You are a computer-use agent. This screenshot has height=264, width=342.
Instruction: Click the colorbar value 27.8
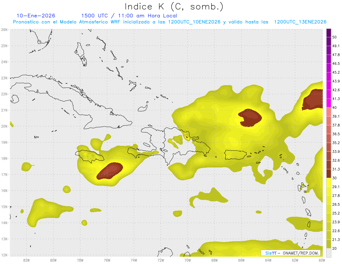click(336, 196)
